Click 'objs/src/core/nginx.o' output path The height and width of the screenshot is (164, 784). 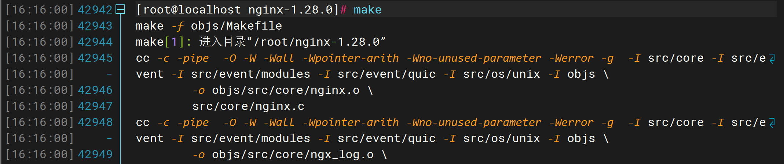coord(286,90)
